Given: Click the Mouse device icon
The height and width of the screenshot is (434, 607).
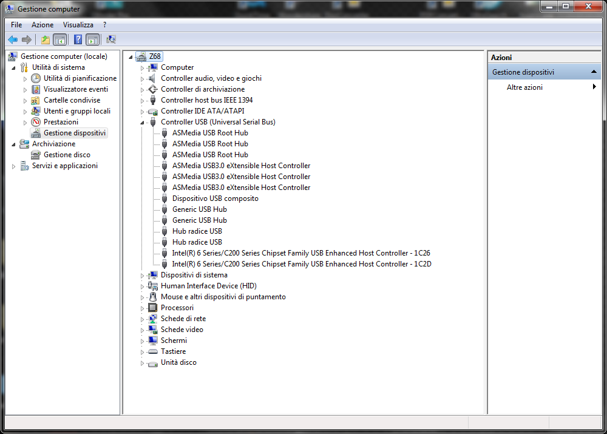Looking at the screenshot, I should click(153, 297).
